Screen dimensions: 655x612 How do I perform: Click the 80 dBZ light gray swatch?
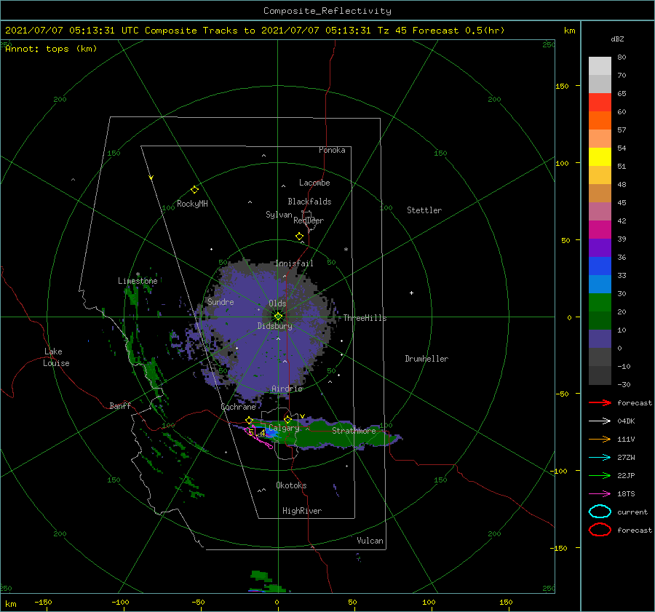click(600, 65)
